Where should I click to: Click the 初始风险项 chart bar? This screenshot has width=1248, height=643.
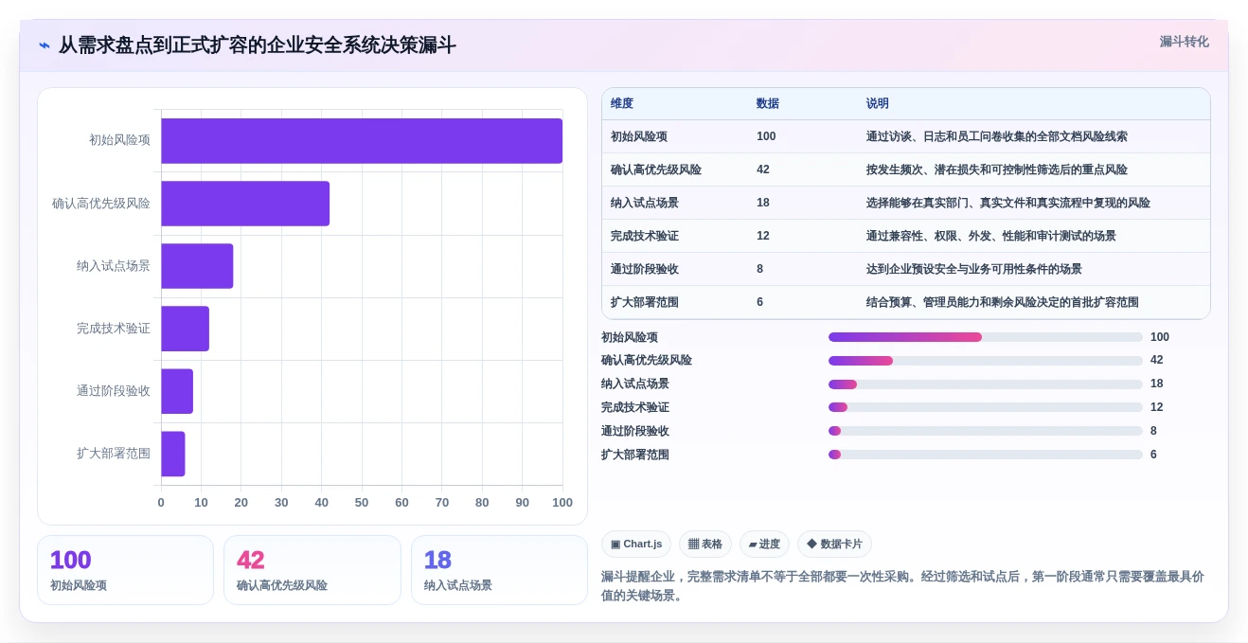362,141
